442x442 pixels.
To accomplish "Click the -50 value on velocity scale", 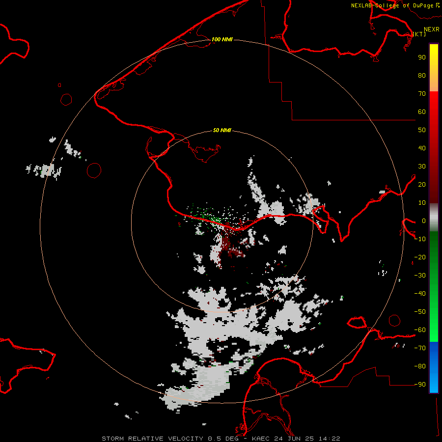I will point(420,312).
